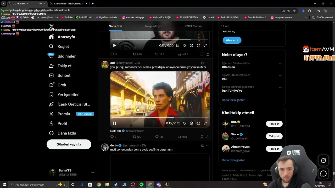Open Bildirimler notifications
Image resolution: width=335 pixels, height=188 pixels.
click(63, 56)
